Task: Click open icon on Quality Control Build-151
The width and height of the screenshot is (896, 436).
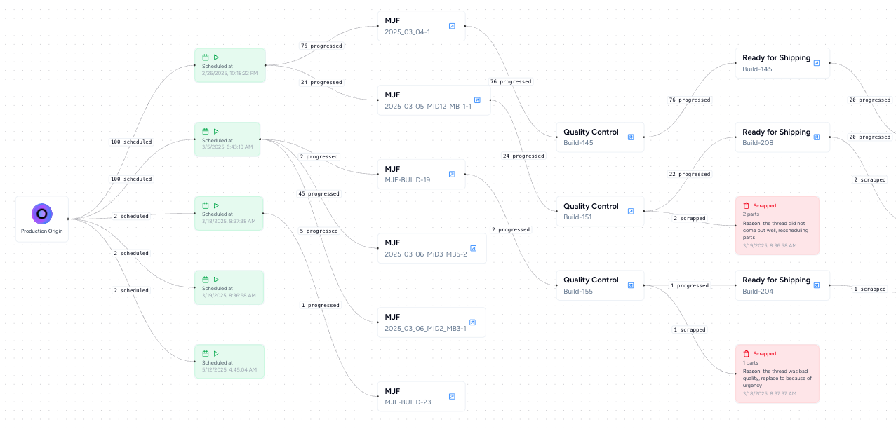Action: click(631, 211)
